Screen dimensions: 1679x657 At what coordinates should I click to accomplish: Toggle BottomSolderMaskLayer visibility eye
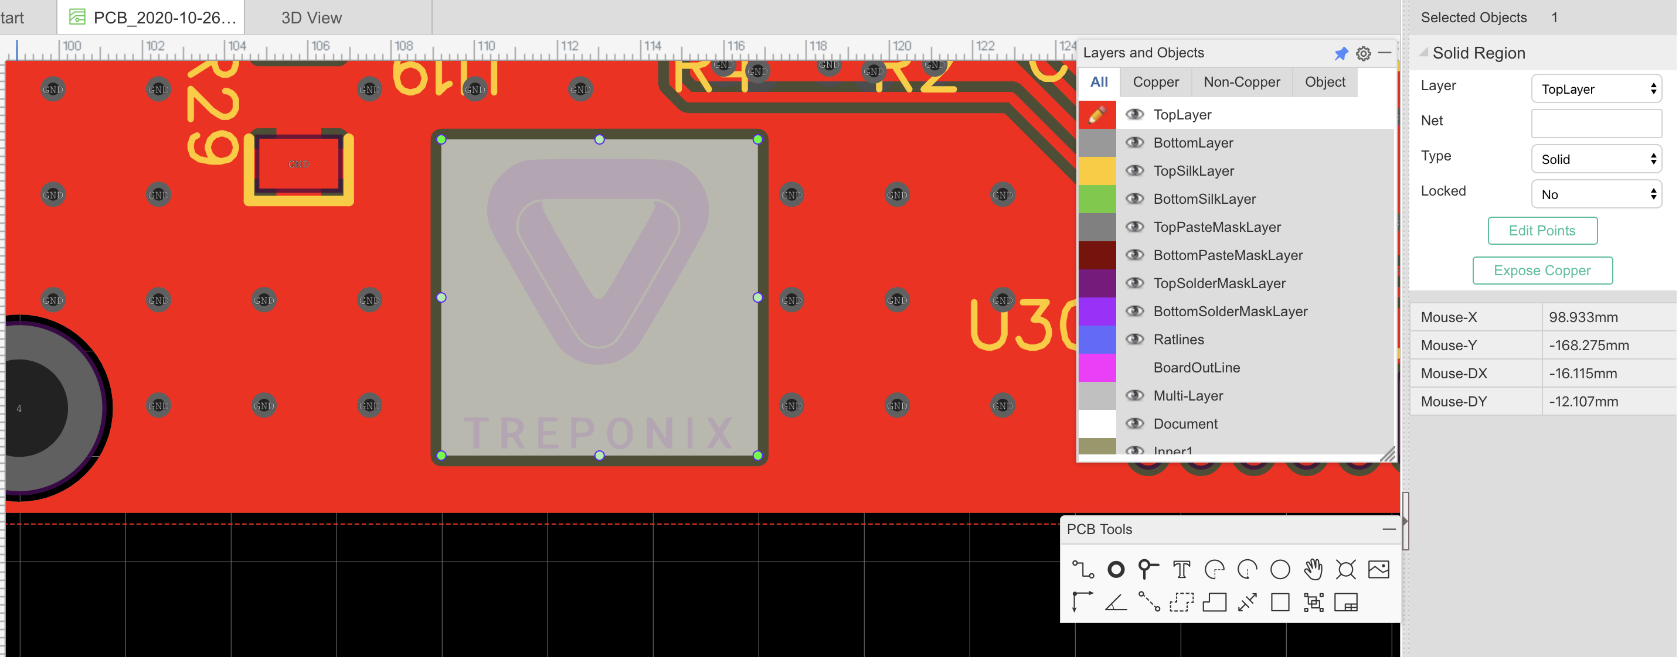(x=1135, y=310)
